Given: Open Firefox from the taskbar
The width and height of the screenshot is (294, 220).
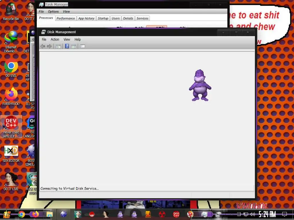Looking at the screenshot, I should [35, 214].
